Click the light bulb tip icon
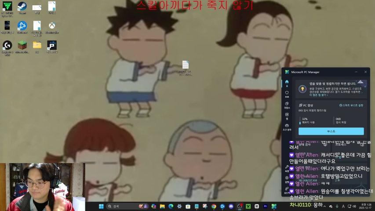375x211 pixels. point(302,89)
